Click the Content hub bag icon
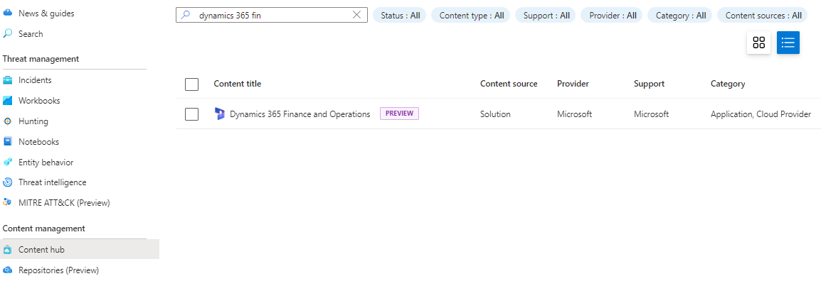The image size is (821, 281). click(7, 250)
